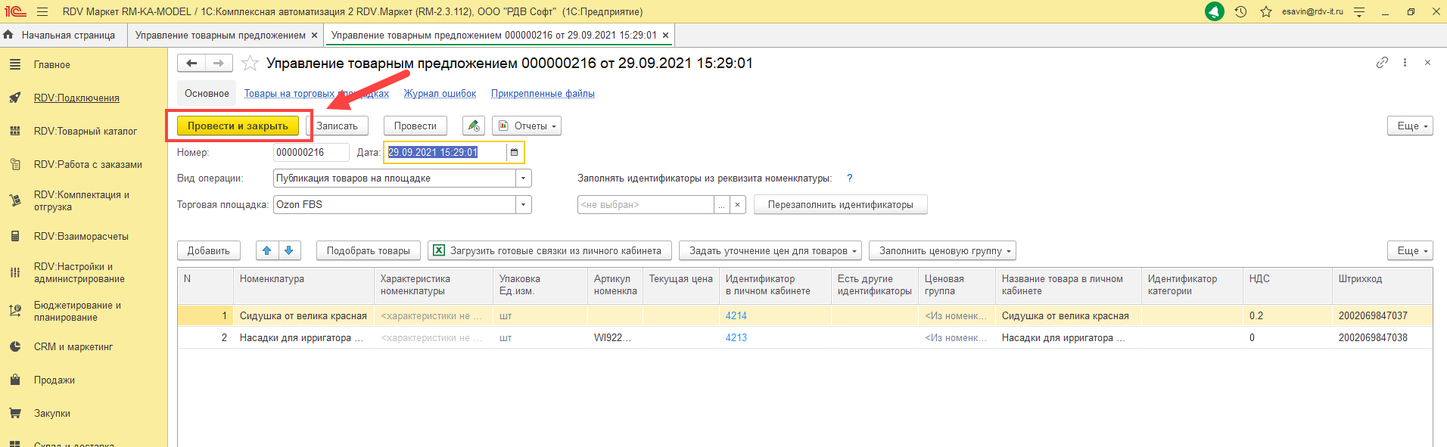Sort by Номенклатура column header
Viewport: 1447px width, 447px height.
303,285
